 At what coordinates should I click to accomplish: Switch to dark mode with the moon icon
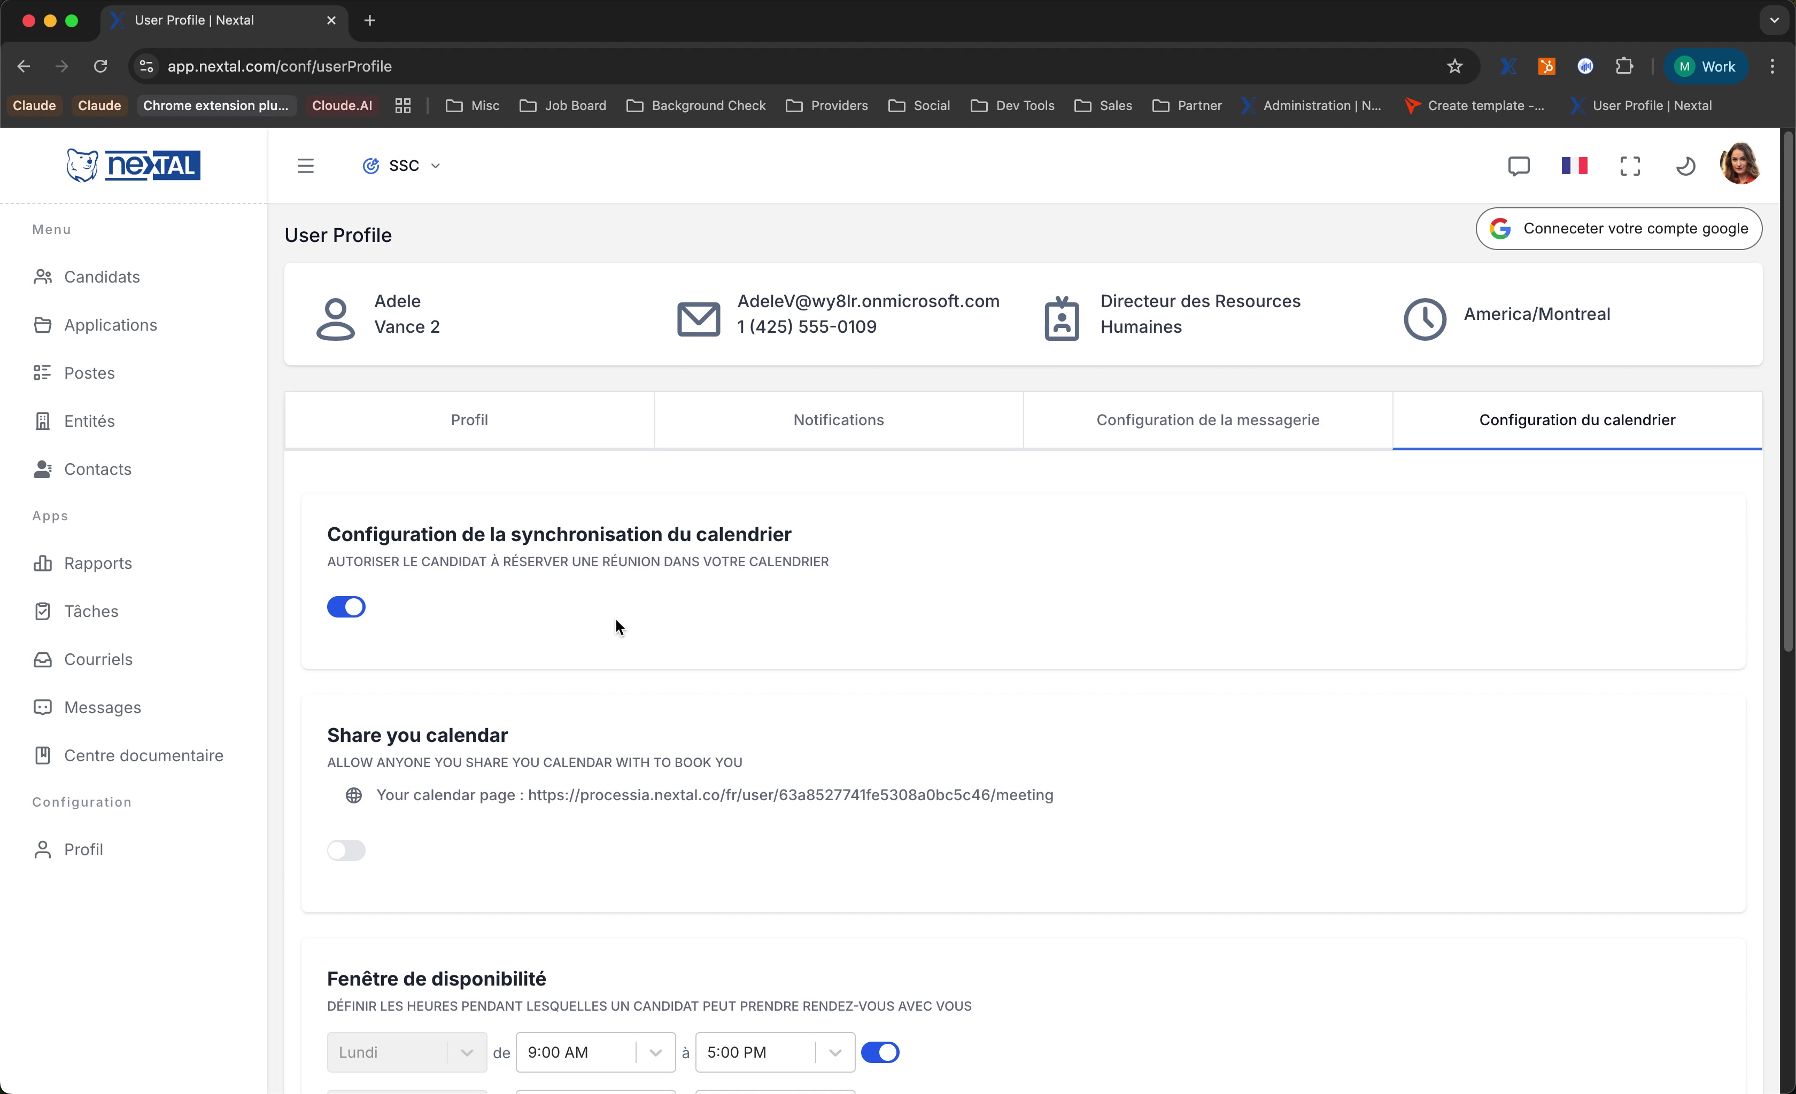pos(1685,166)
